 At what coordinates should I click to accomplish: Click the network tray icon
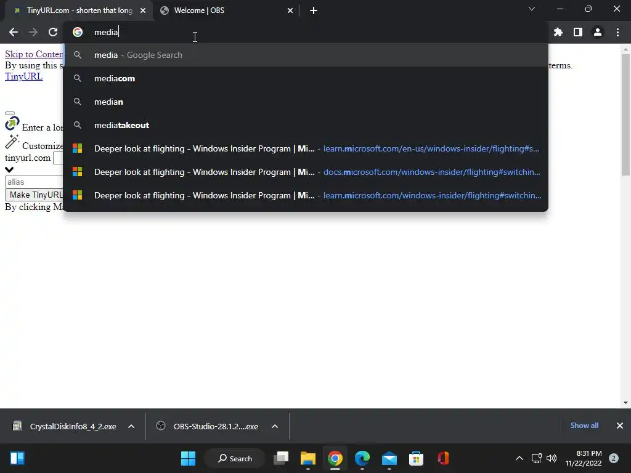537,458
